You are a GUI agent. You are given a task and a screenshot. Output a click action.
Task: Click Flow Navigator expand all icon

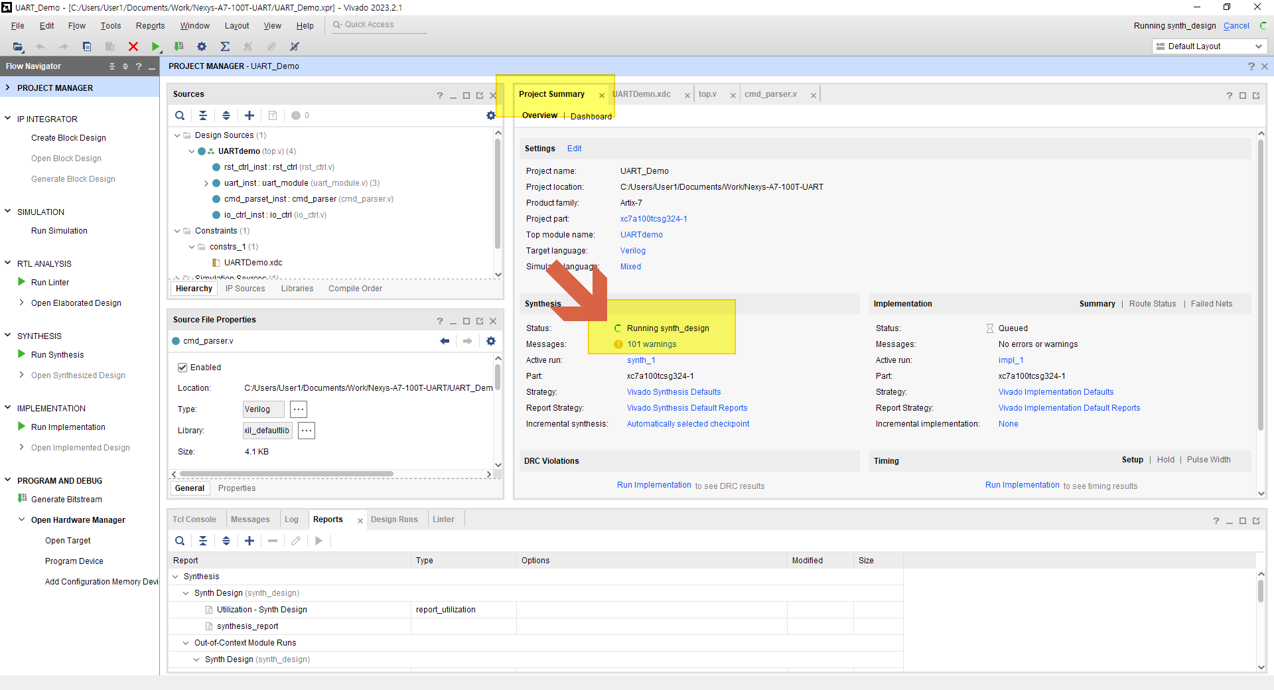(125, 66)
